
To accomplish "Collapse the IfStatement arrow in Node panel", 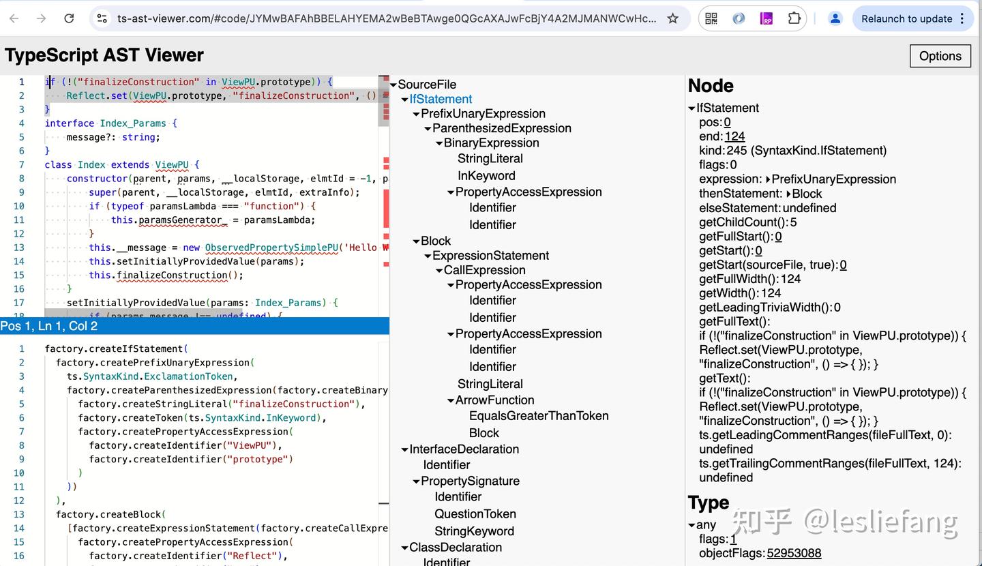I will 691,108.
